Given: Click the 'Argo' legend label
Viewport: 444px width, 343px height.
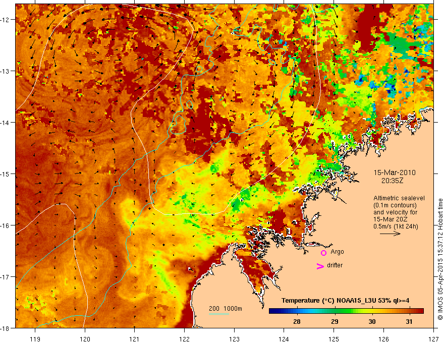Looking at the screenshot, I should [x=337, y=252].
